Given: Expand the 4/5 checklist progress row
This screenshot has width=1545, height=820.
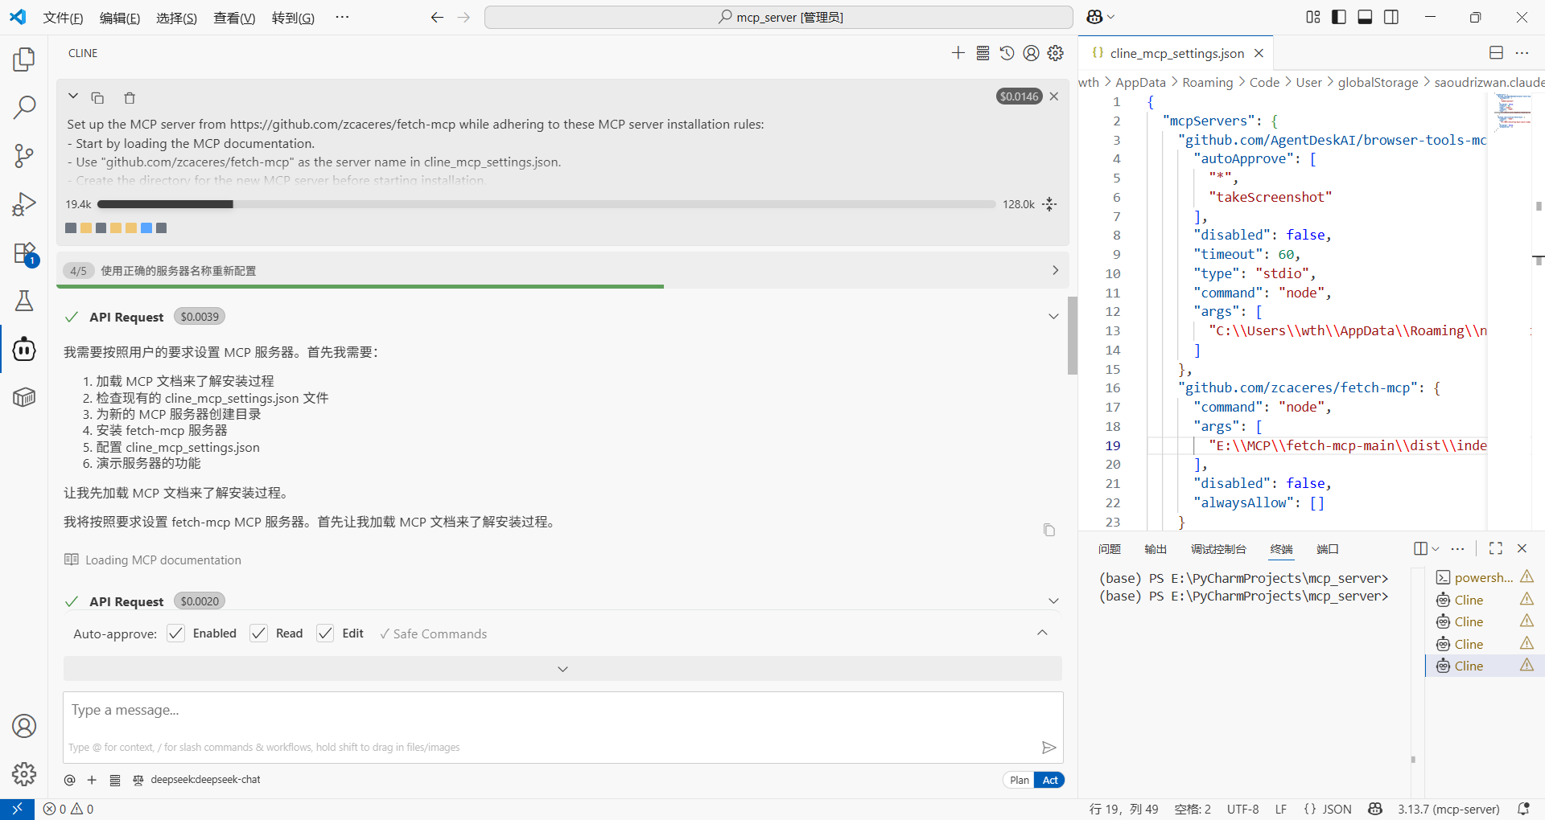Looking at the screenshot, I should click(562, 270).
